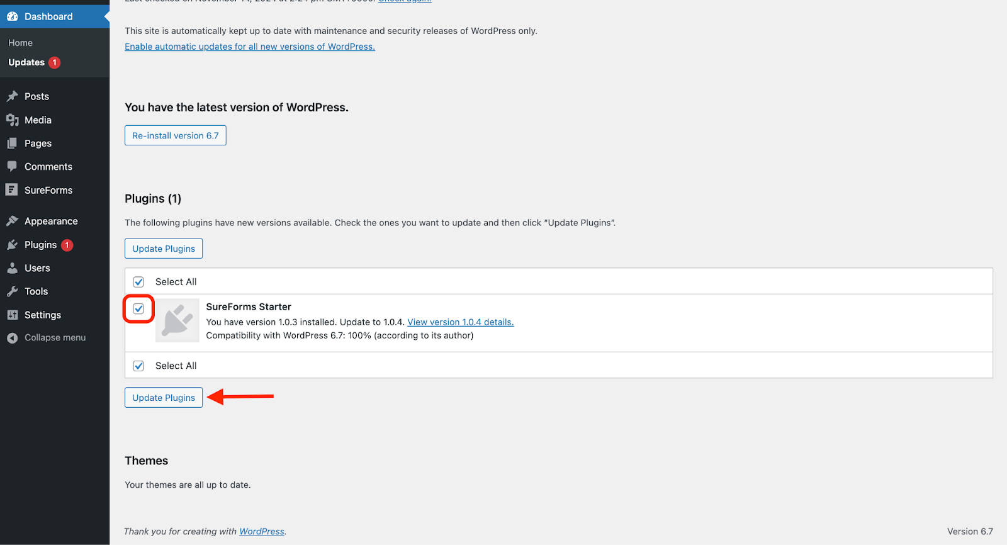Screen dimensions: 1007x545
Task: Click the Users person icon
Action: point(12,268)
